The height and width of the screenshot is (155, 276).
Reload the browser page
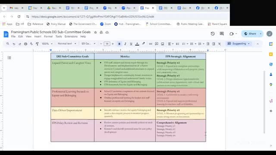click(19, 16)
